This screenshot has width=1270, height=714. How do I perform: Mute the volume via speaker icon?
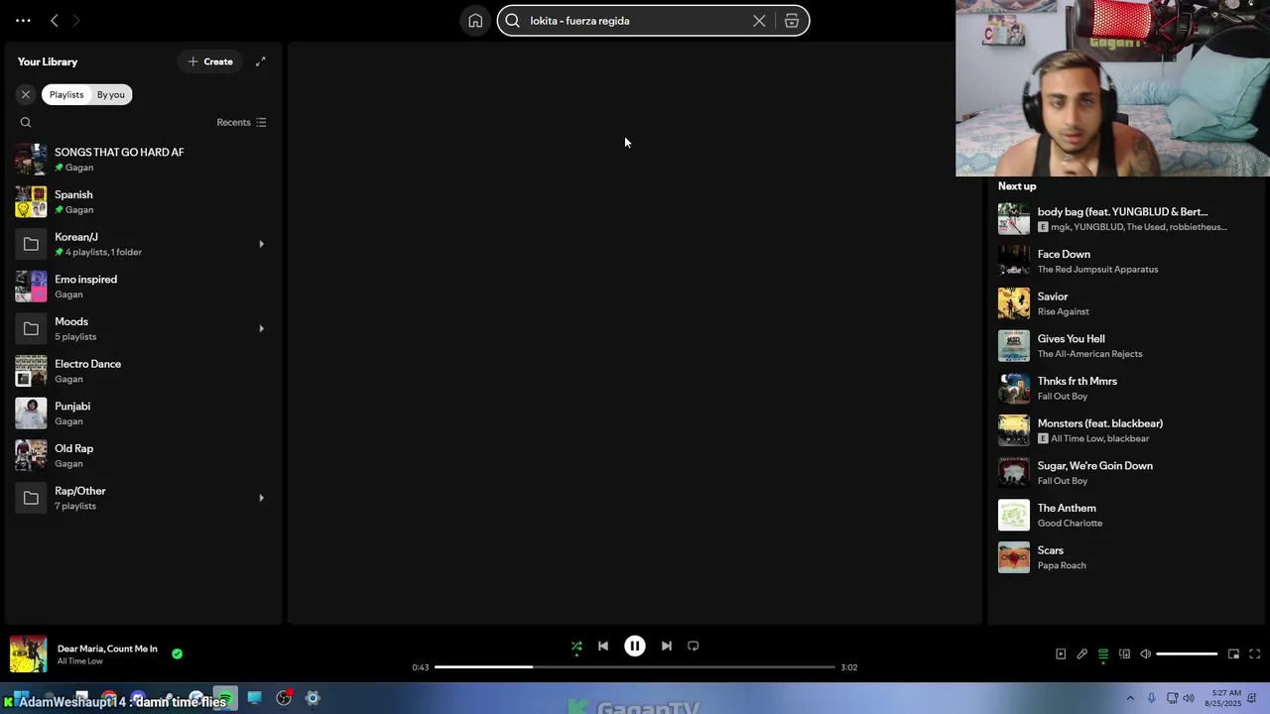[1145, 654]
